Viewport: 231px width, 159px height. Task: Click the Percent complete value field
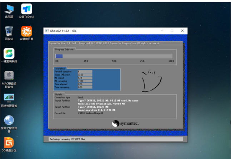tap(85, 72)
